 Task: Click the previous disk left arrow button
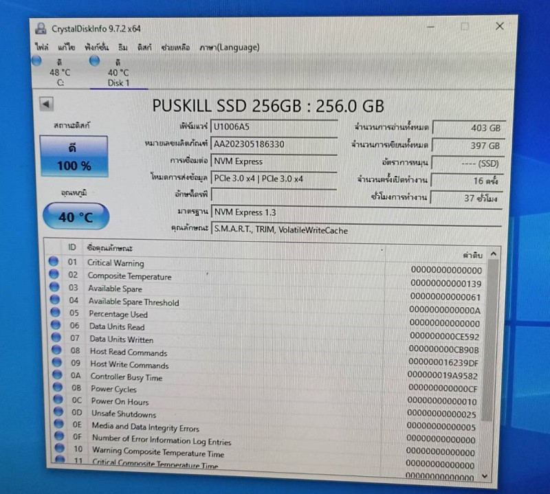(46, 104)
